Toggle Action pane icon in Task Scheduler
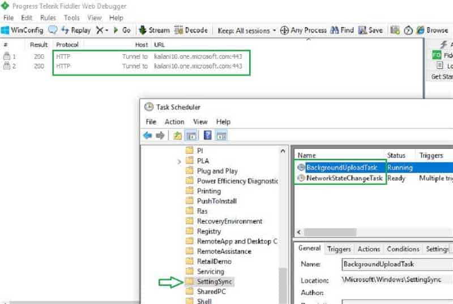The image size is (453, 304). pyautogui.click(x=221, y=135)
